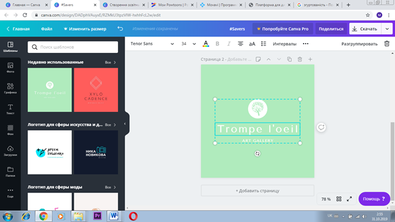Viewport: 395px width, 222px height.
Task: Open the Graphics elements panel
Action: tap(10, 89)
